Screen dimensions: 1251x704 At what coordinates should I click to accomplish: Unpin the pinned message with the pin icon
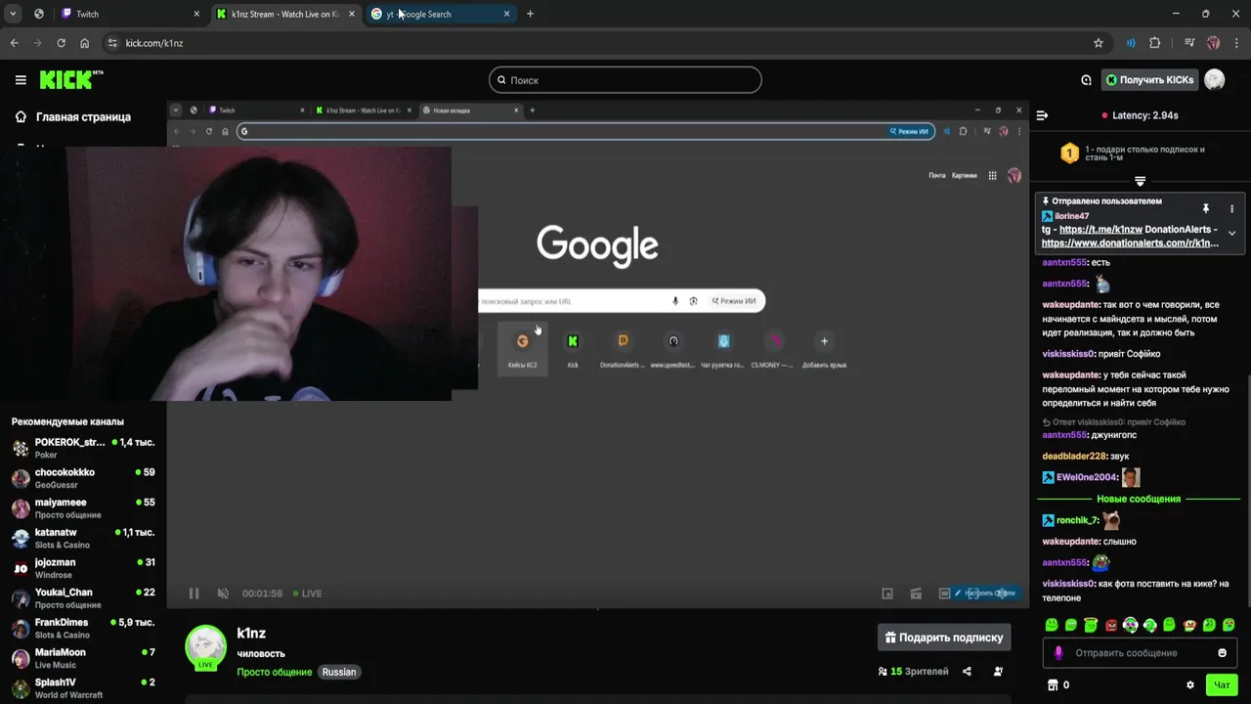(1205, 208)
